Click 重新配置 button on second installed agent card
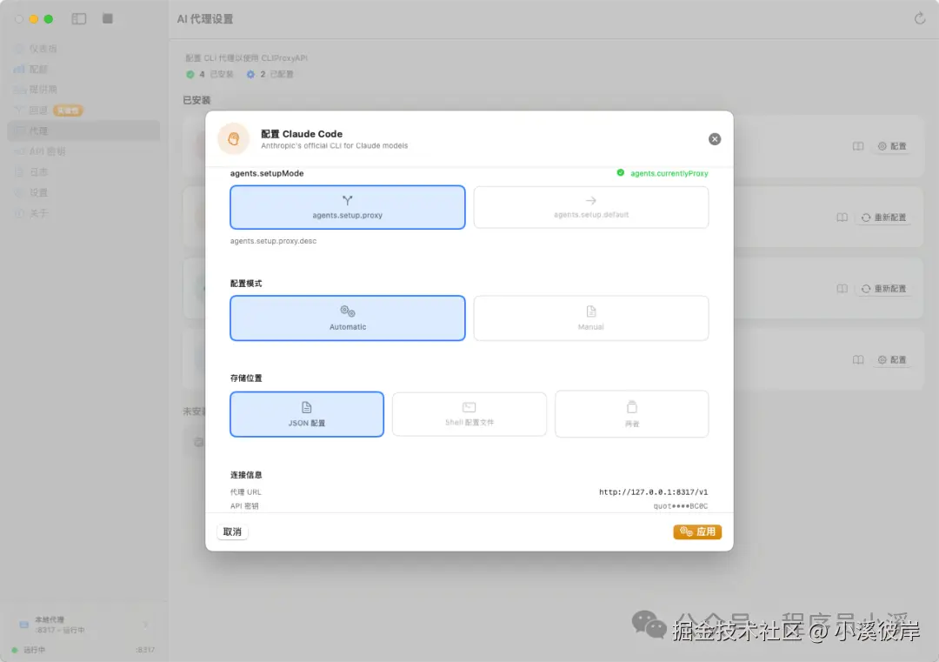This screenshot has width=939, height=662. pyautogui.click(x=884, y=217)
